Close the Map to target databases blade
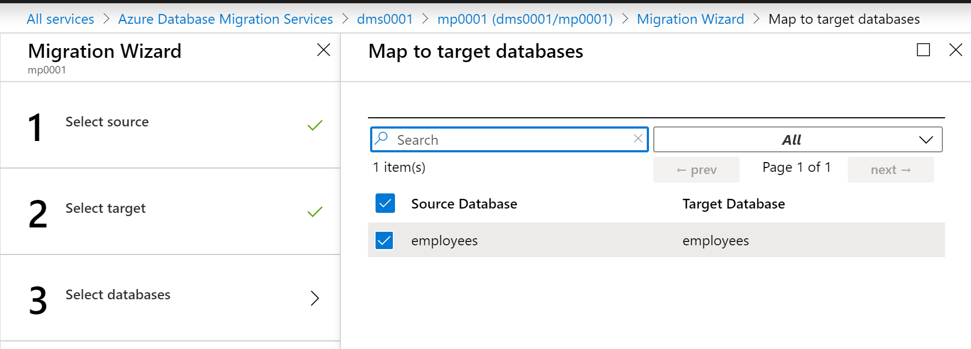This screenshot has width=971, height=349. (955, 50)
